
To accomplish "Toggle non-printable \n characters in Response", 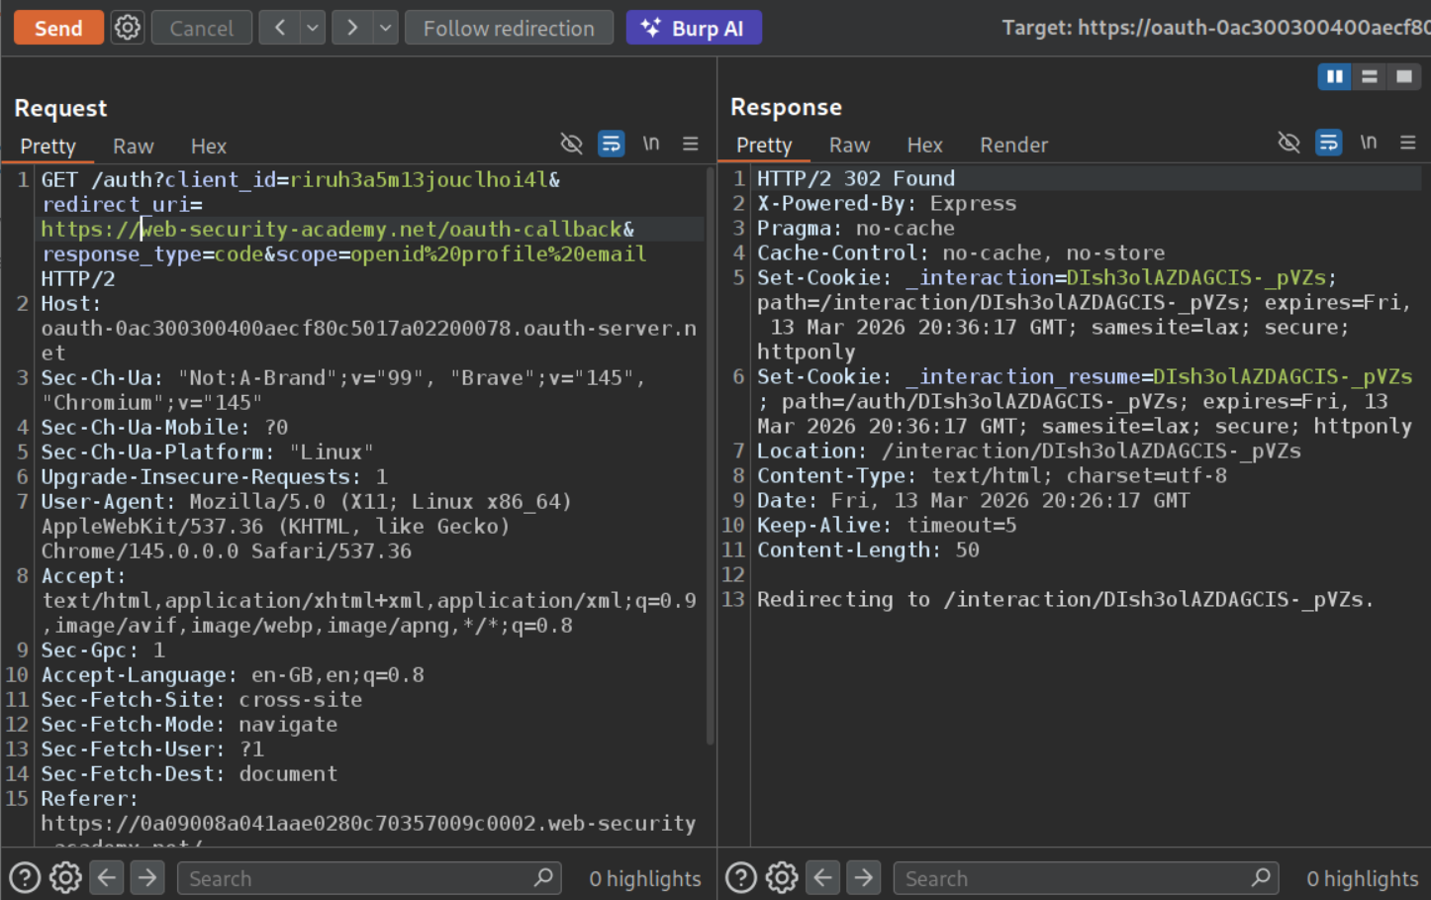I will [1368, 144].
